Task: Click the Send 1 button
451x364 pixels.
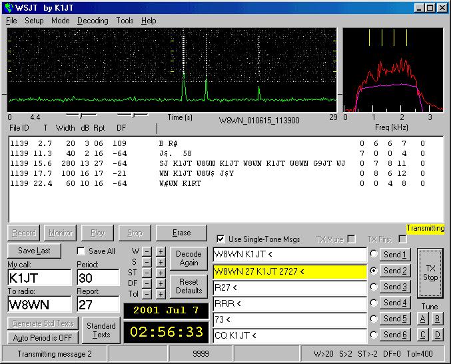Action: 395,255
